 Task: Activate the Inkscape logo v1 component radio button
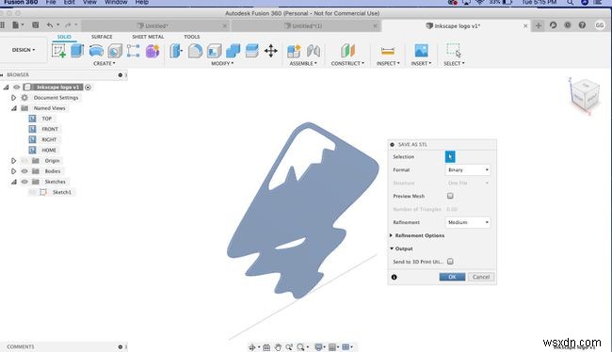[88, 87]
